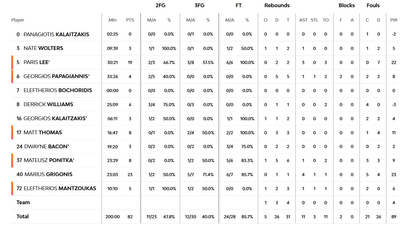Viewport: 402px width, 227px height.
Task: Click the PIR column header
Action: pyautogui.click(x=394, y=20)
